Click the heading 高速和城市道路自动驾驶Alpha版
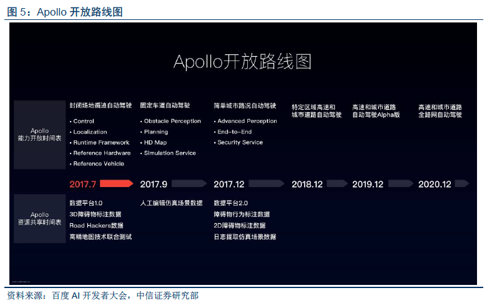This screenshot has width=492, height=308. [x=376, y=111]
